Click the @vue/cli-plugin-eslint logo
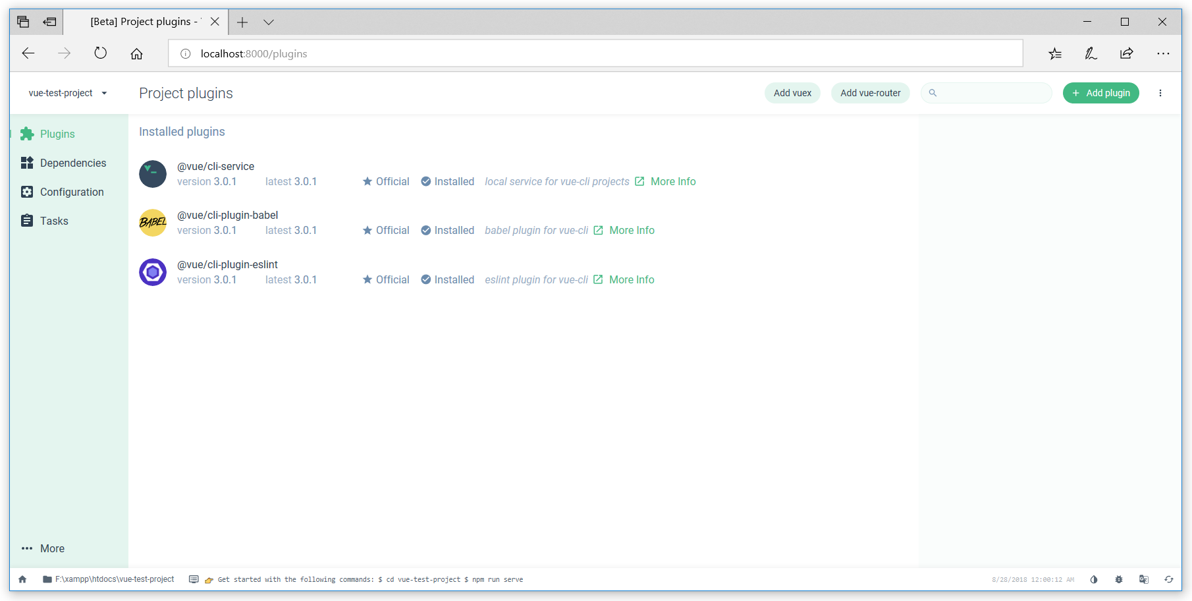Image resolution: width=1192 pixels, height=601 pixels. [x=153, y=272]
